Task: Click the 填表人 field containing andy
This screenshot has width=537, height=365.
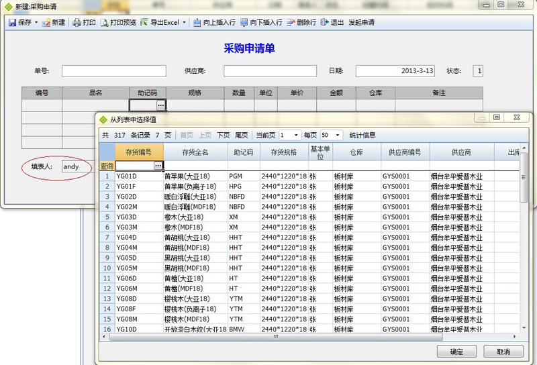Action: tap(78, 167)
